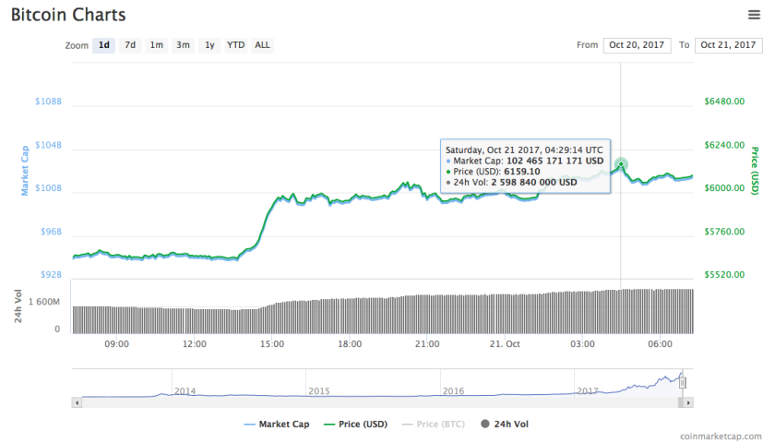Enable the hidden Price (BTC) series
The height and width of the screenshot is (443, 775).
click(432, 424)
